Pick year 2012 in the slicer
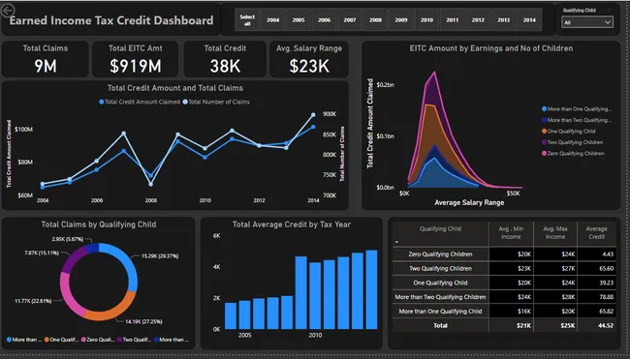630x359 pixels. pyautogui.click(x=478, y=19)
